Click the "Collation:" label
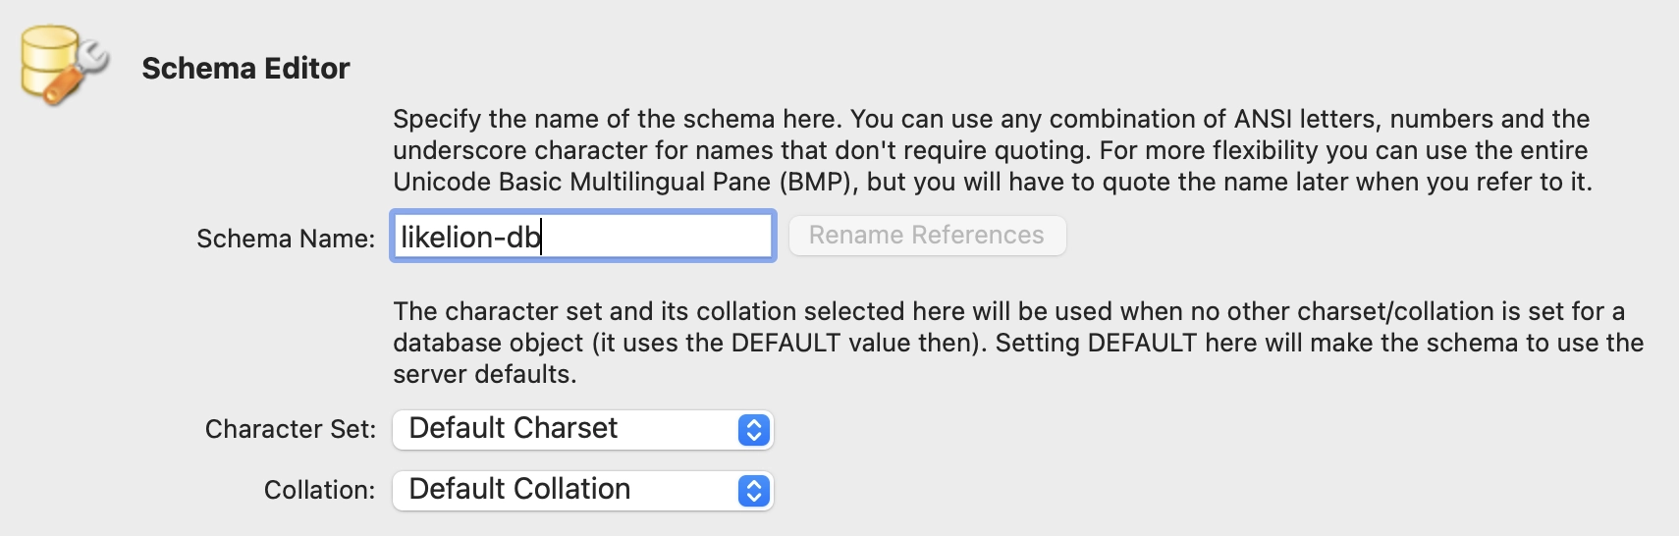This screenshot has width=1679, height=536. point(319,490)
